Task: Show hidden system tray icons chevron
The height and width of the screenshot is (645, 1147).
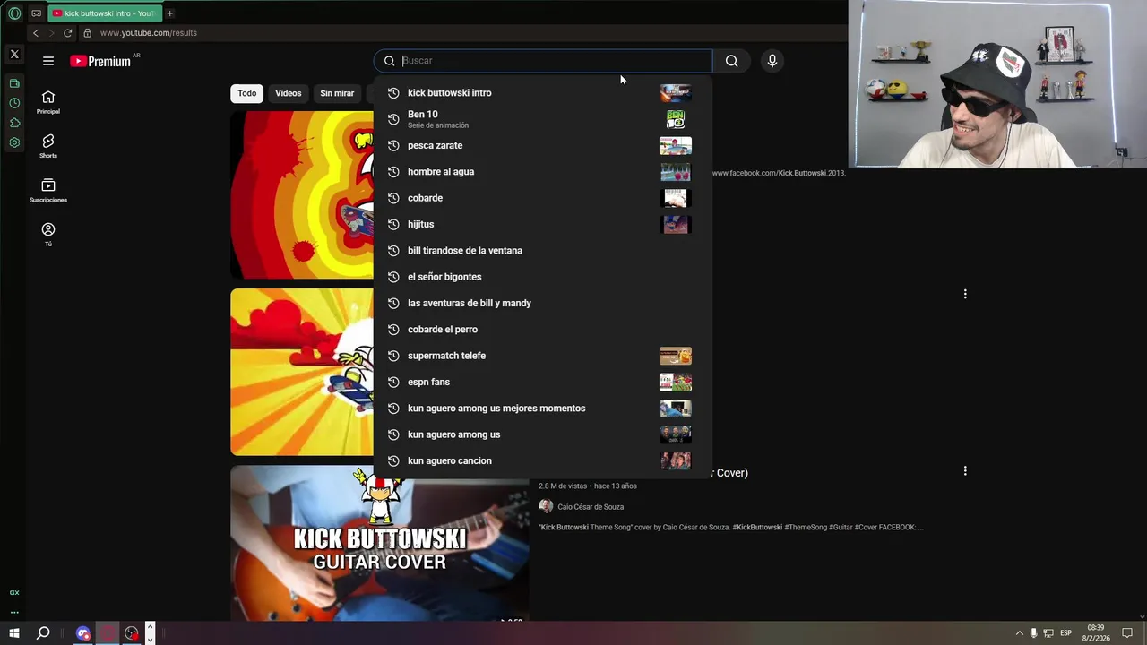Action: click(x=1019, y=633)
